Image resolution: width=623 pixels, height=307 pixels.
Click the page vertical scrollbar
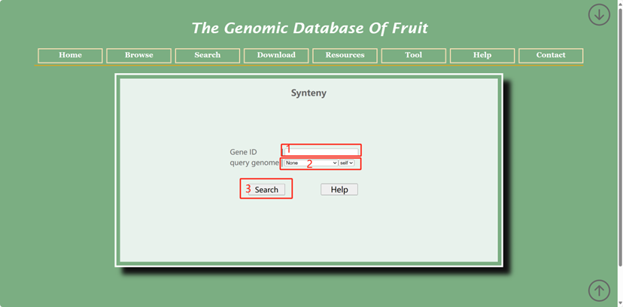[620, 137]
